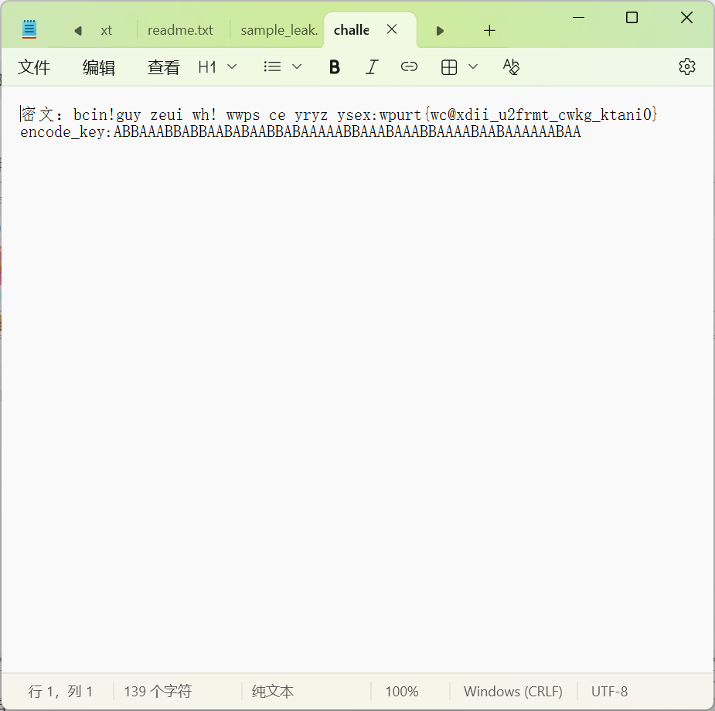The width and height of the screenshot is (715, 711).
Task: Insert a hyperlink using the link icon
Action: [x=409, y=67]
